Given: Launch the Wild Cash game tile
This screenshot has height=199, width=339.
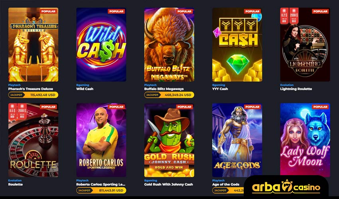Looking at the screenshot, I should 101,45.
